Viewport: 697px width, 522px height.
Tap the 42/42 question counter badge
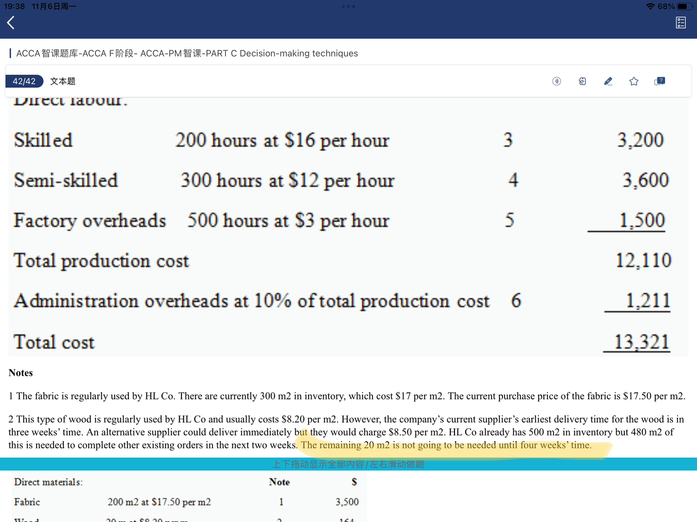click(24, 81)
